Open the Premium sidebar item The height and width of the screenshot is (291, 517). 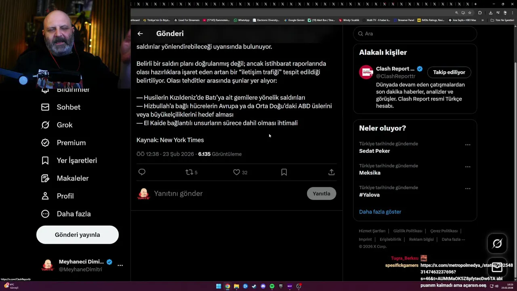63,143
